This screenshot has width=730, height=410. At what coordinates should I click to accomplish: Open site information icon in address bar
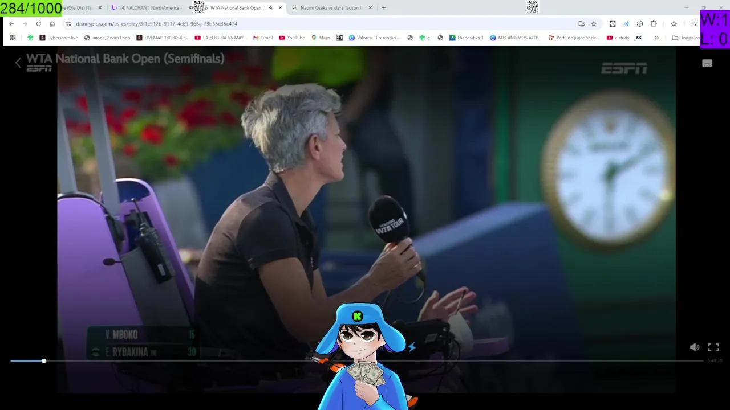(68, 24)
